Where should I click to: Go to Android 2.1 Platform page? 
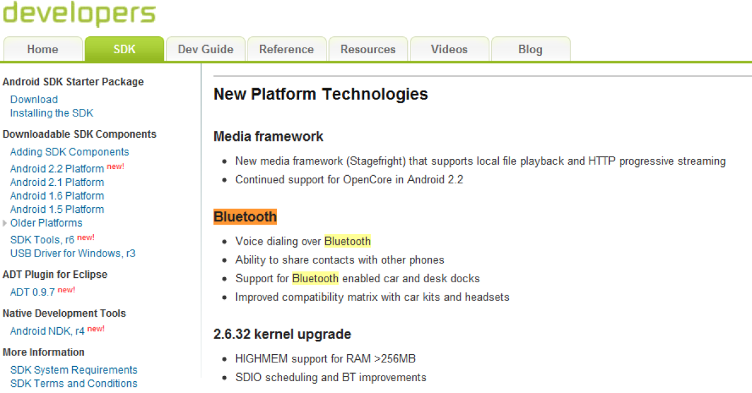57,182
